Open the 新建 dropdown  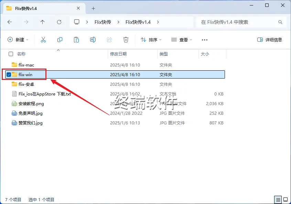click(18, 40)
